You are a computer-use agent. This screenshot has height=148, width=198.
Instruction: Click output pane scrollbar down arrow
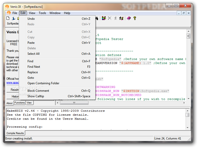pyautogui.click(x=187, y=127)
